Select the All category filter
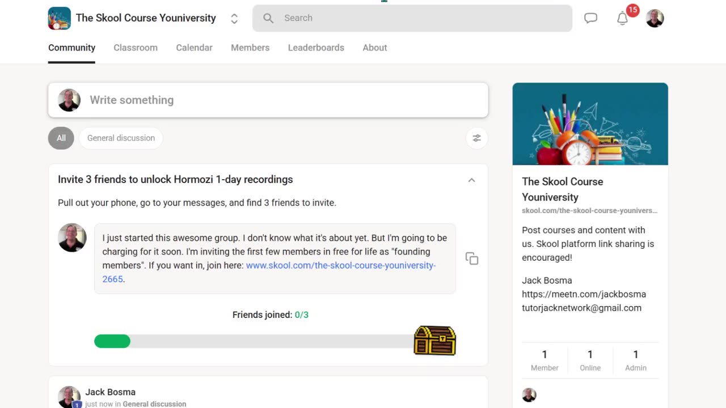The width and height of the screenshot is (726, 408). click(61, 138)
